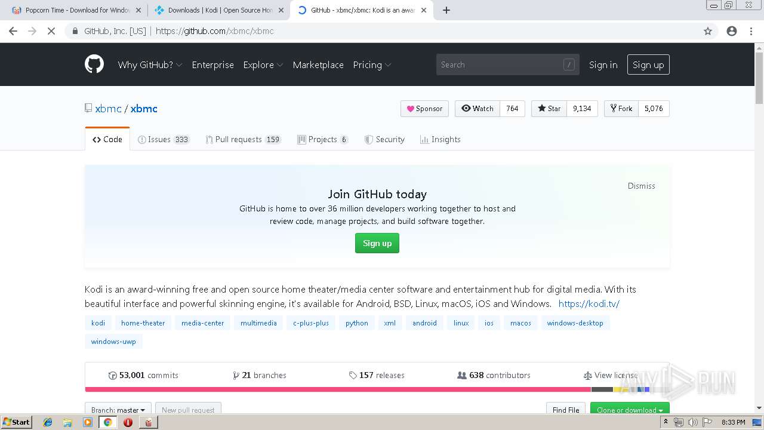The width and height of the screenshot is (764, 430).
Task: Click the padlock site info icon
Action: [75, 31]
